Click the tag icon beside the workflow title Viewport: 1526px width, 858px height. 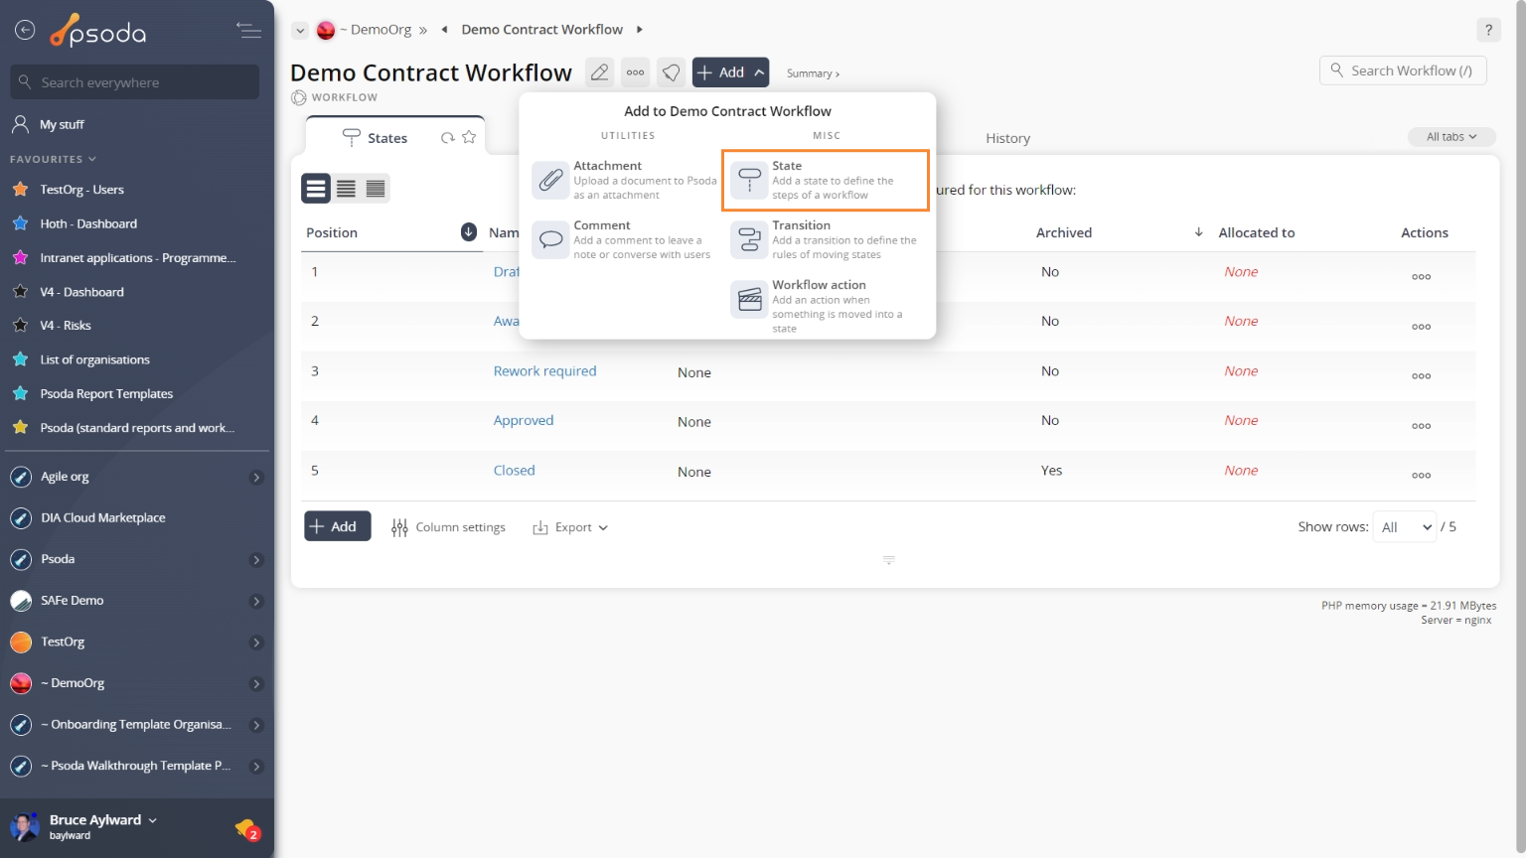pos(672,72)
